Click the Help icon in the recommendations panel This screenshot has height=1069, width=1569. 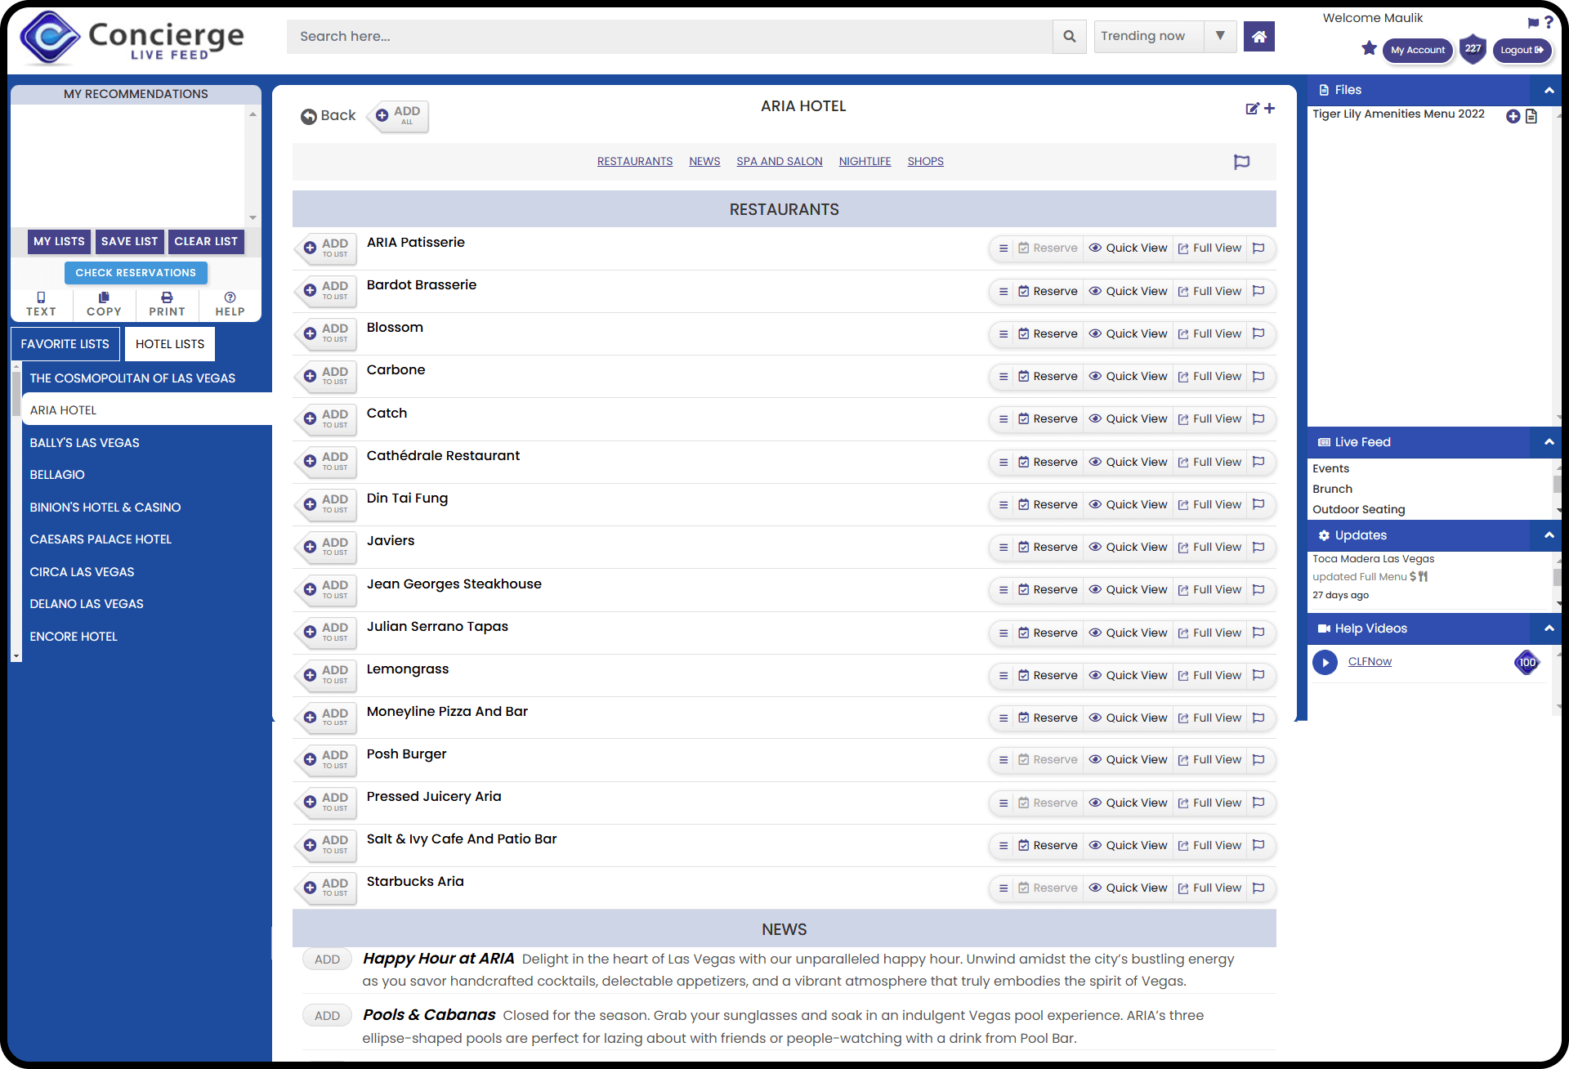[x=230, y=297]
